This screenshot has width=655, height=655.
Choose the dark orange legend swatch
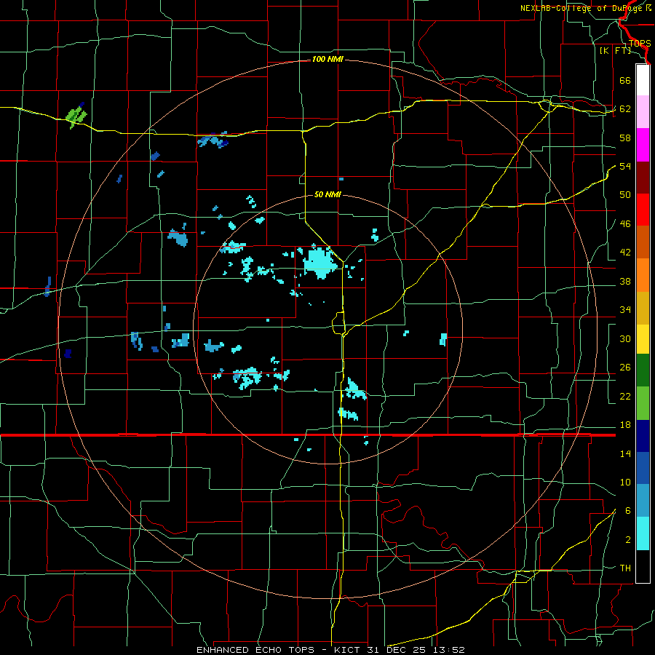[643, 242]
